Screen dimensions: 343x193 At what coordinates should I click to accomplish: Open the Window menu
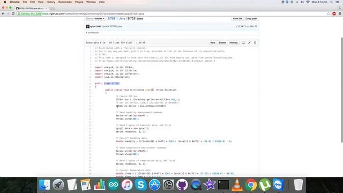(91, 2)
